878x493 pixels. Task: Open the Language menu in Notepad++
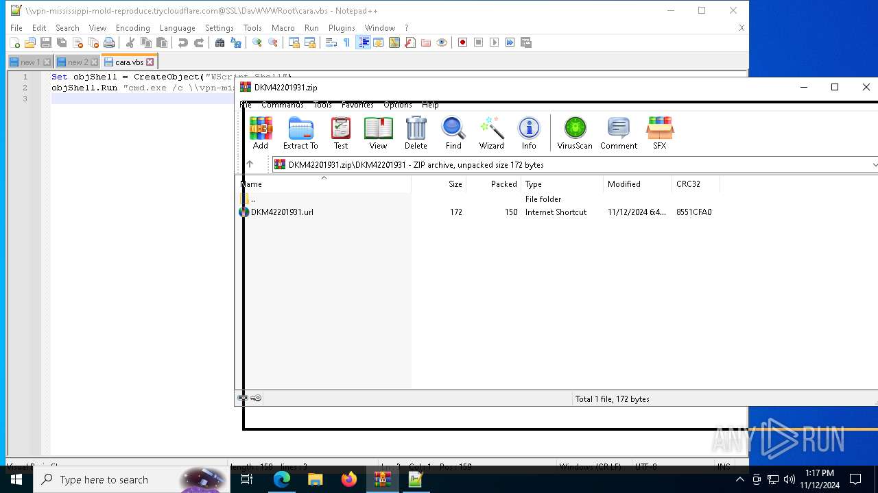(178, 28)
